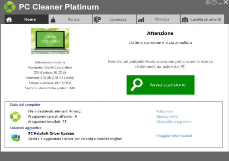Click the Pulisci ora link

164,111
